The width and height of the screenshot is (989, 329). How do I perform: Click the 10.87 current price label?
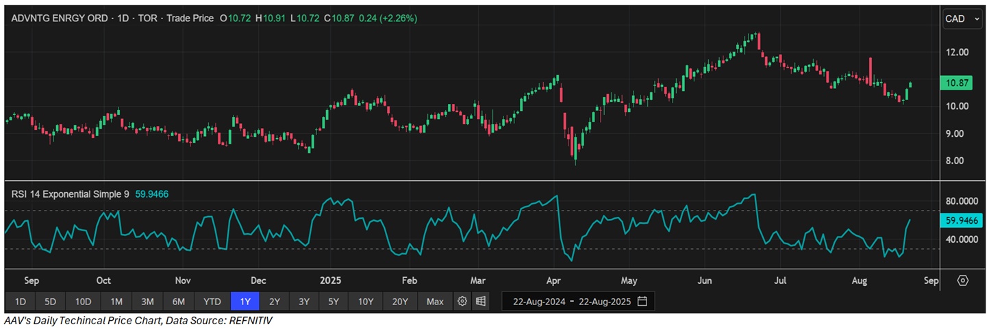(963, 82)
